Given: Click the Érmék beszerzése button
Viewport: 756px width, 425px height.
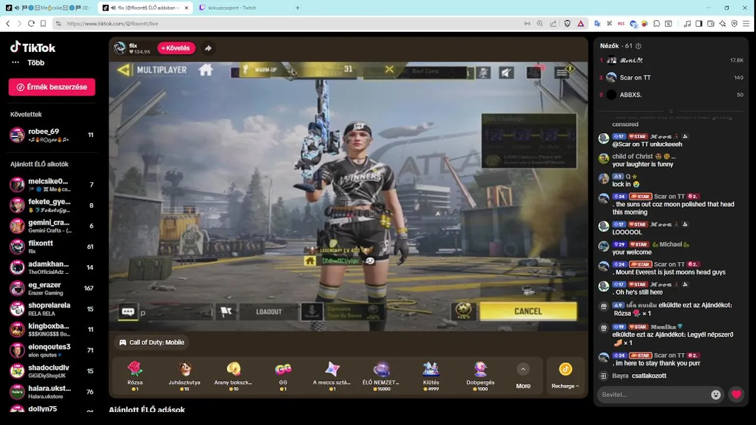Looking at the screenshot, I should pos(52,87).
